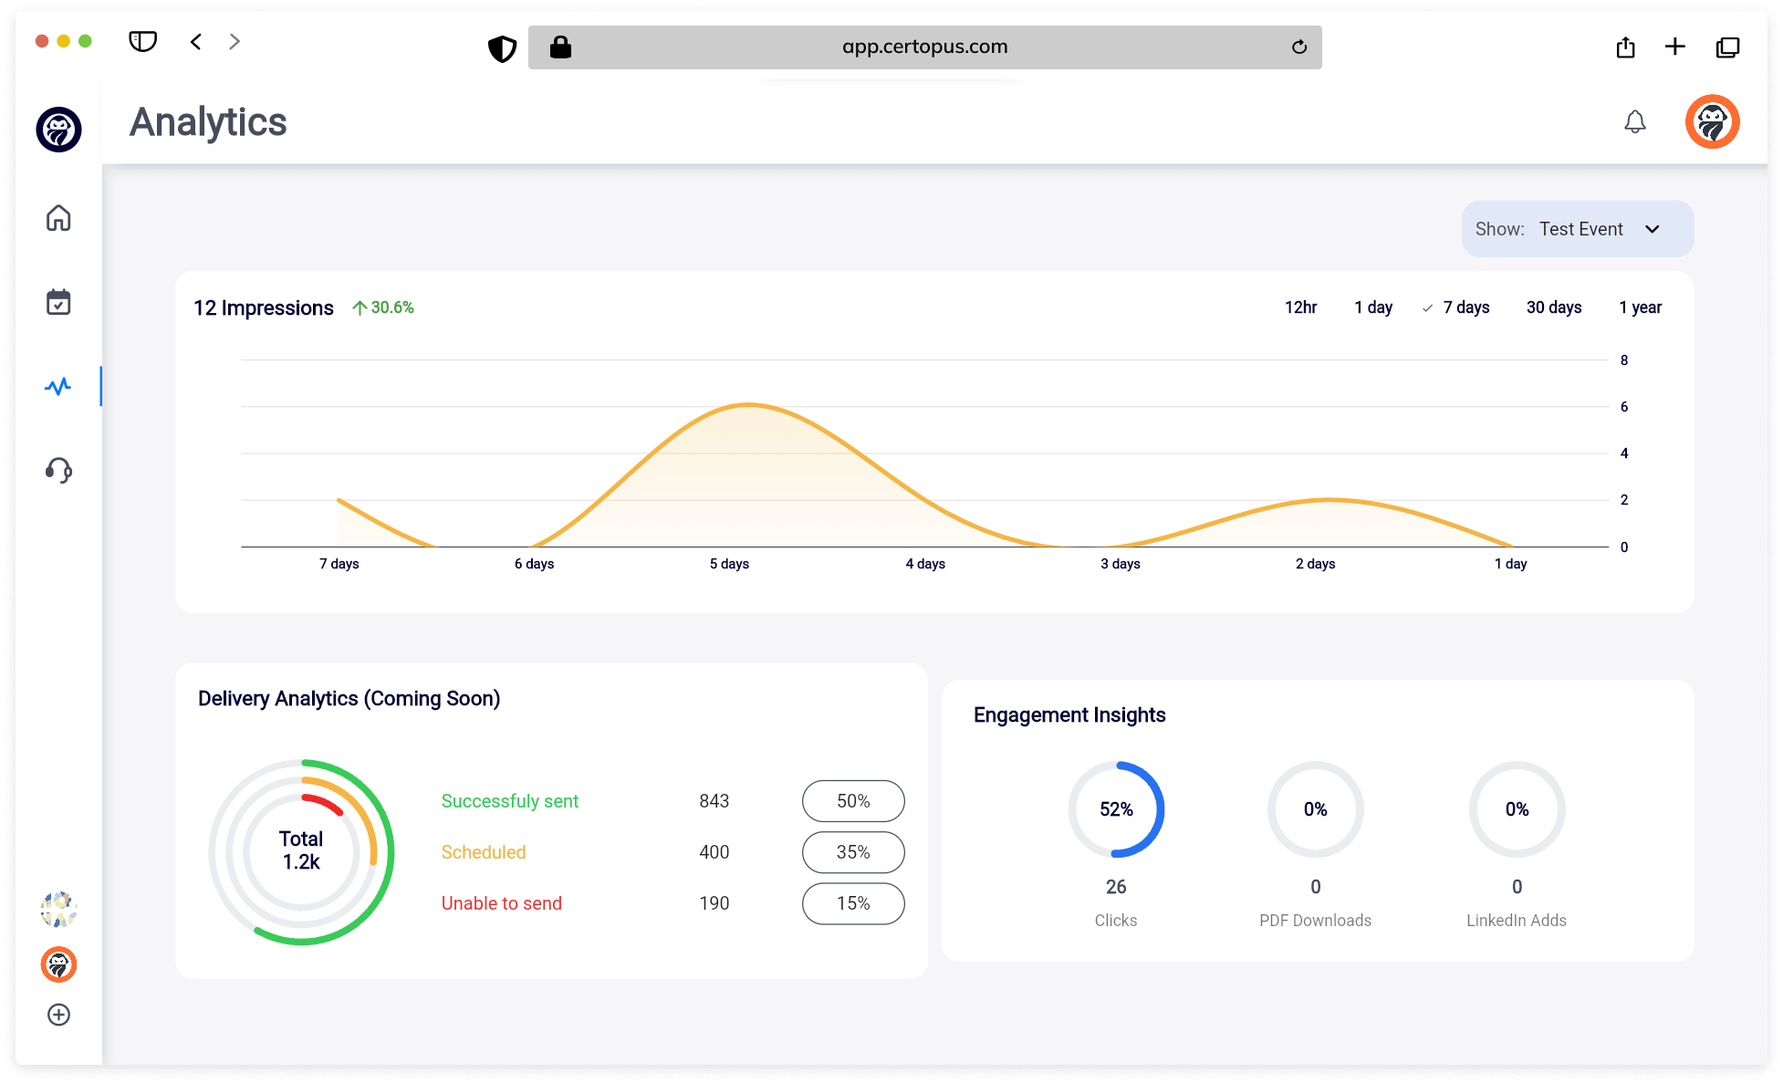This screenshot has height=1084, width=1783.
Task: Click the dropdown chevron next to Test Event
Action: point(1653,229)
